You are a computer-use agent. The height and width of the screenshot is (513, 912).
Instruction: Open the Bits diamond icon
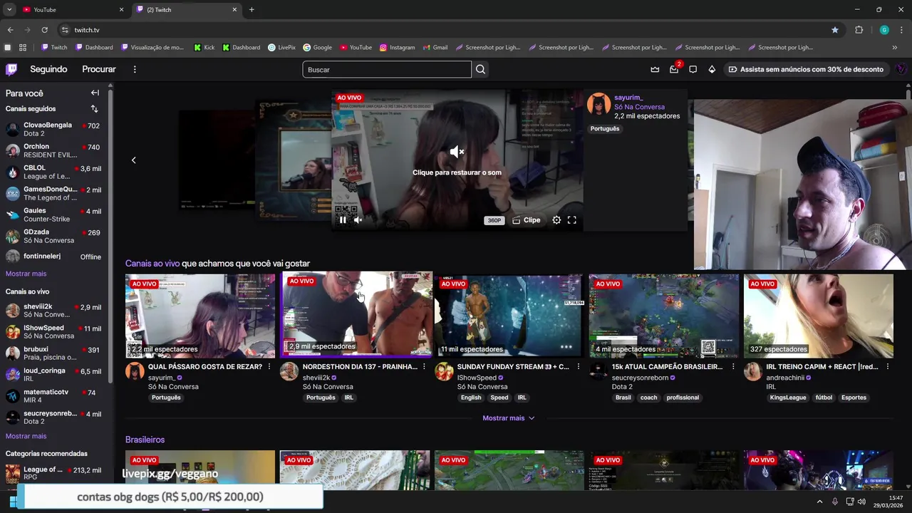click(712, 69)
